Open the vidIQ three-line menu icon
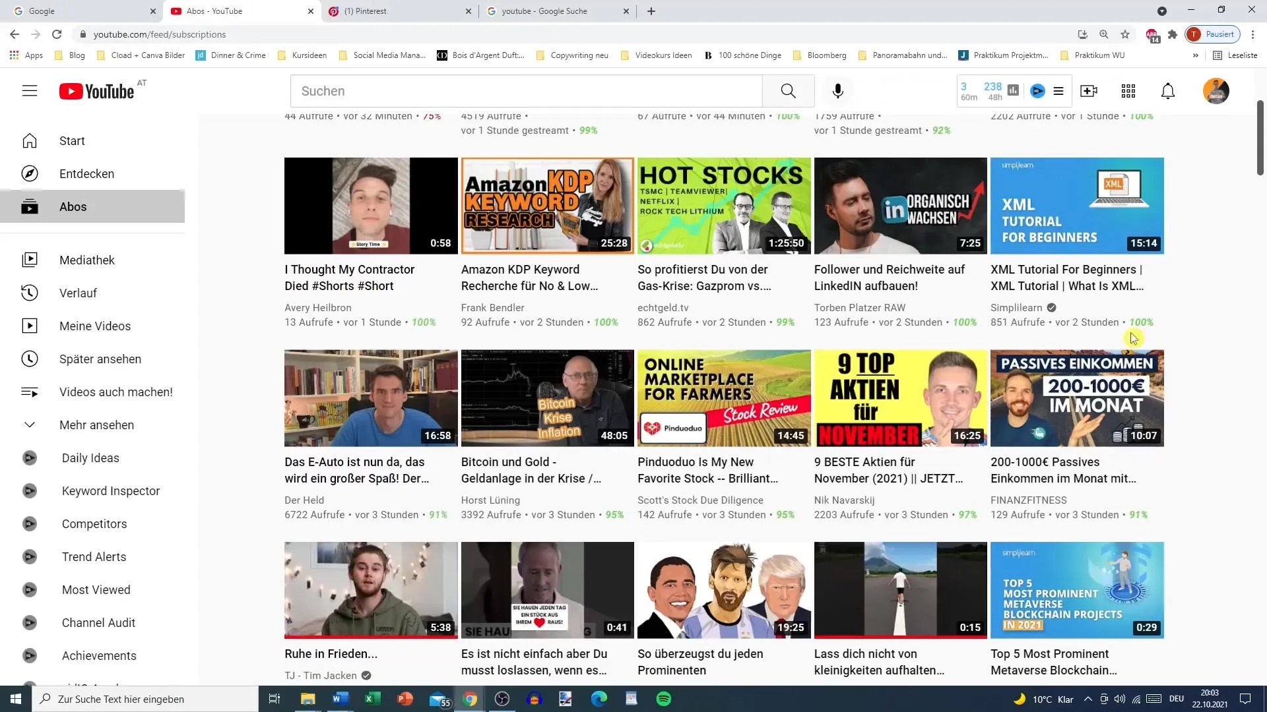 1058,91
